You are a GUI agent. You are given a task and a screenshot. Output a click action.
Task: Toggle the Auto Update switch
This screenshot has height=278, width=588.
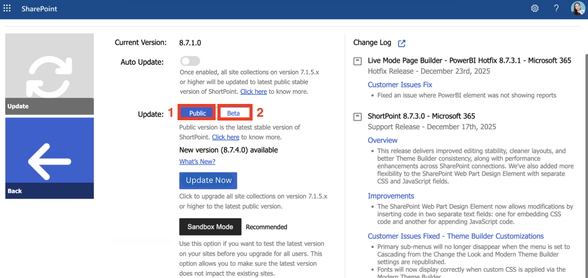190,61
